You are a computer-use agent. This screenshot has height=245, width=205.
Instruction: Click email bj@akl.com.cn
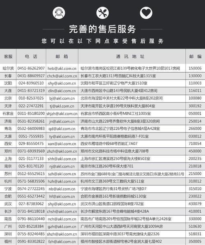[x=62, y=98]
